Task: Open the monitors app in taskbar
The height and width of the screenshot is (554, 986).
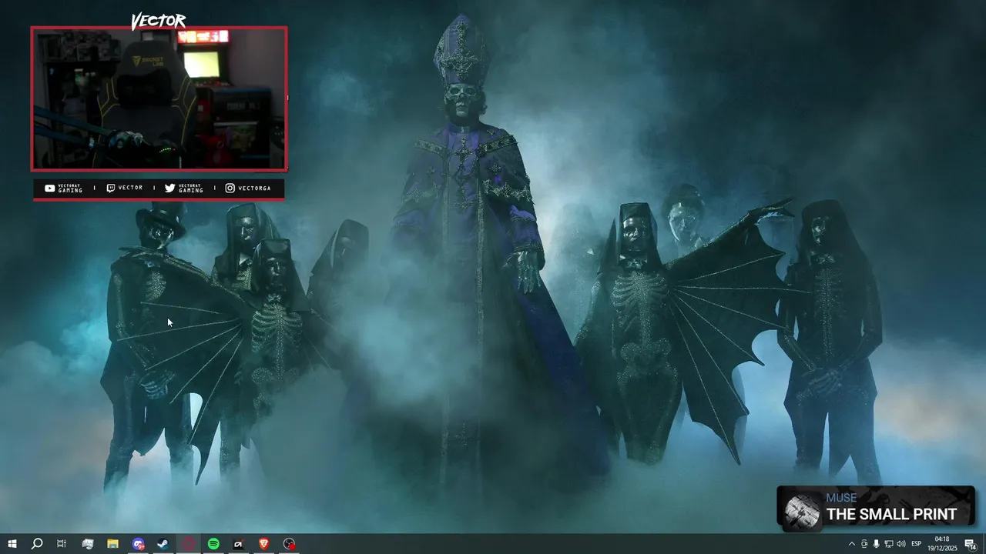Action: [x=87, y=544]
